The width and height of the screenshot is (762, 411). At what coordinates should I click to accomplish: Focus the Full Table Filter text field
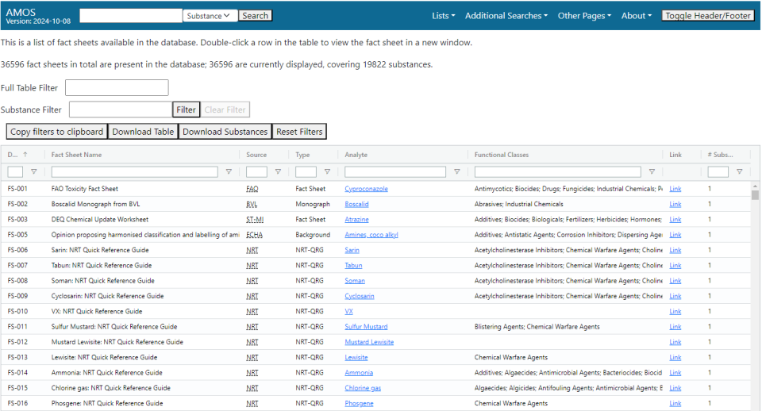click(x=117, y=88)
